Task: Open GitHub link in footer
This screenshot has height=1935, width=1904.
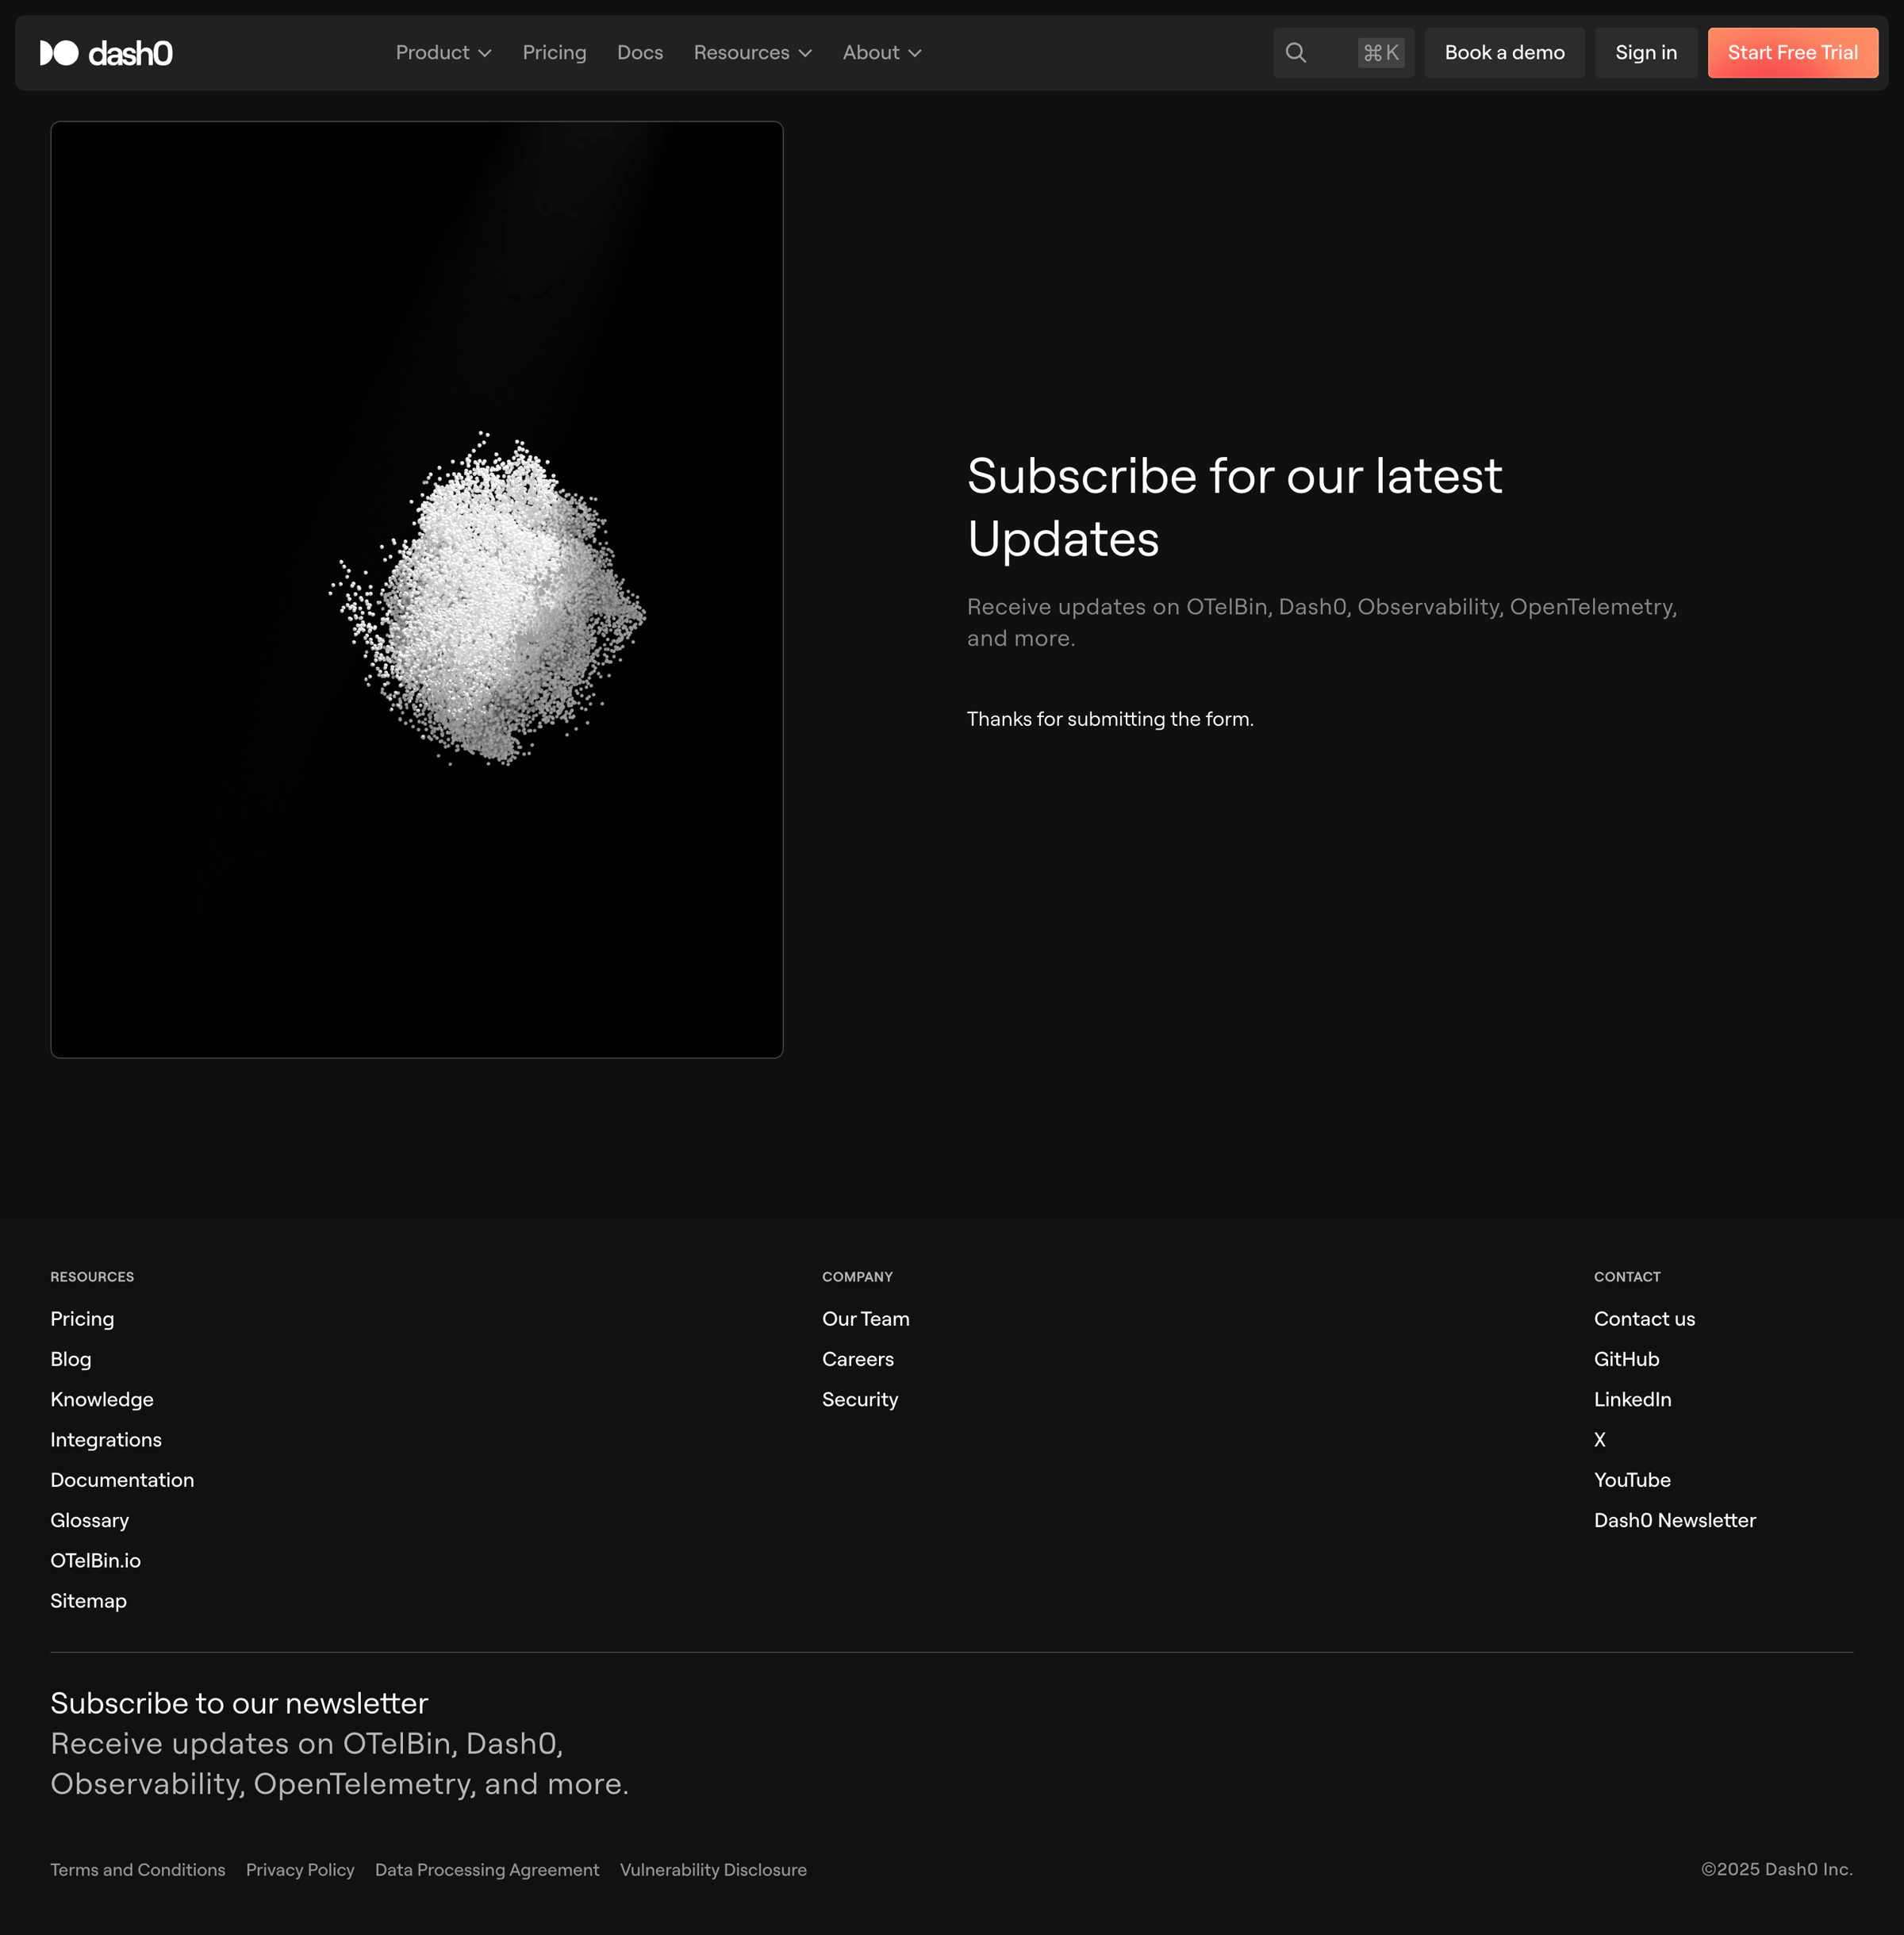Action: (1626, 1359)
